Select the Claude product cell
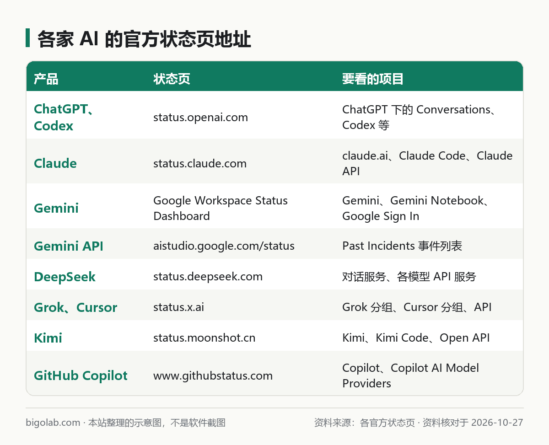Image resolution: width=549 pixels, height=445 pixels. point(55,163)
